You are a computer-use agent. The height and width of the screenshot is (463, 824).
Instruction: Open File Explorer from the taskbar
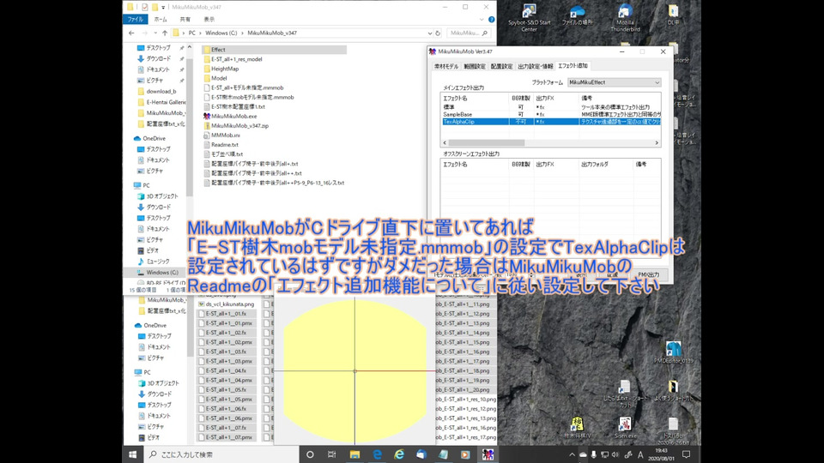coord(354,454)
